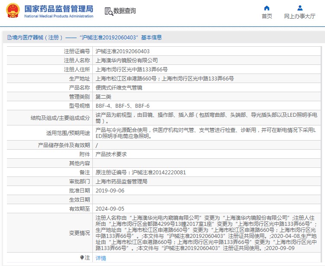
Task: Open the 详情 link
Action: 101,258
